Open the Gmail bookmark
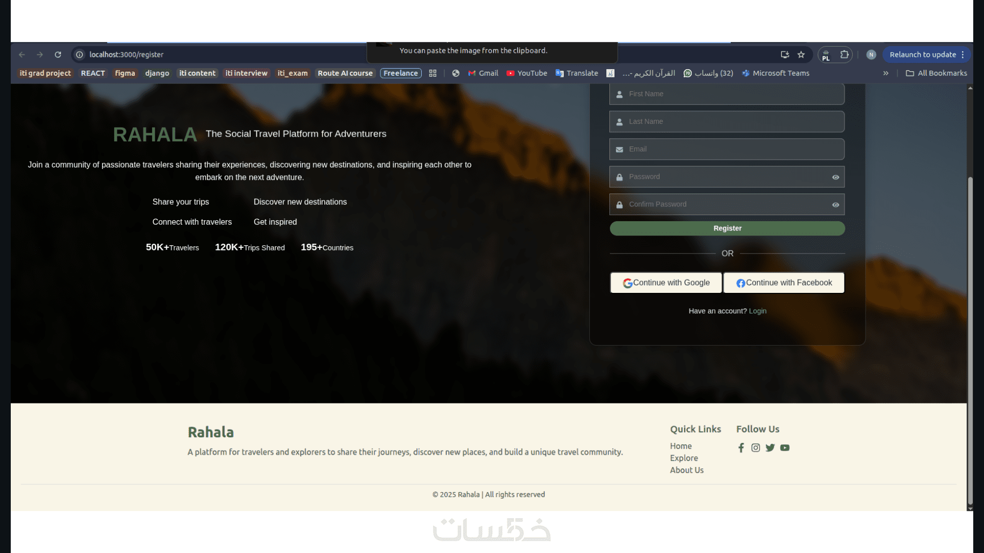Image resolution: width=984 pixels, height=553 pixels. [483, 73]
